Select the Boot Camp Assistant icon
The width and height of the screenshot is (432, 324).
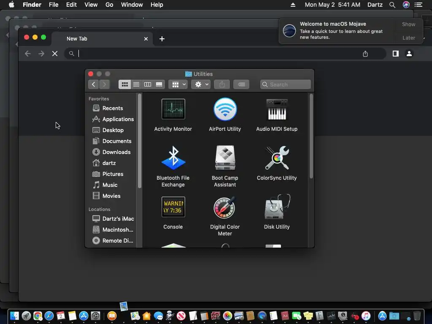point(225,158)
